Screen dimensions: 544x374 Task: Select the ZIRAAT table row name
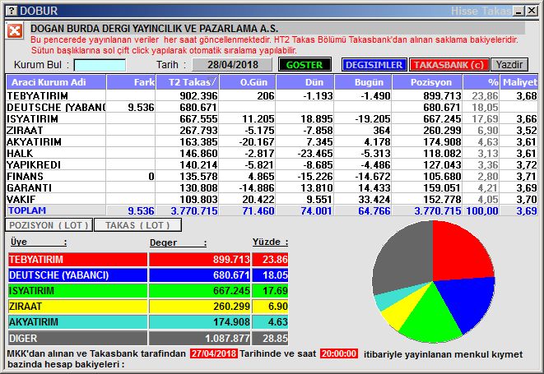coord(25,131)
